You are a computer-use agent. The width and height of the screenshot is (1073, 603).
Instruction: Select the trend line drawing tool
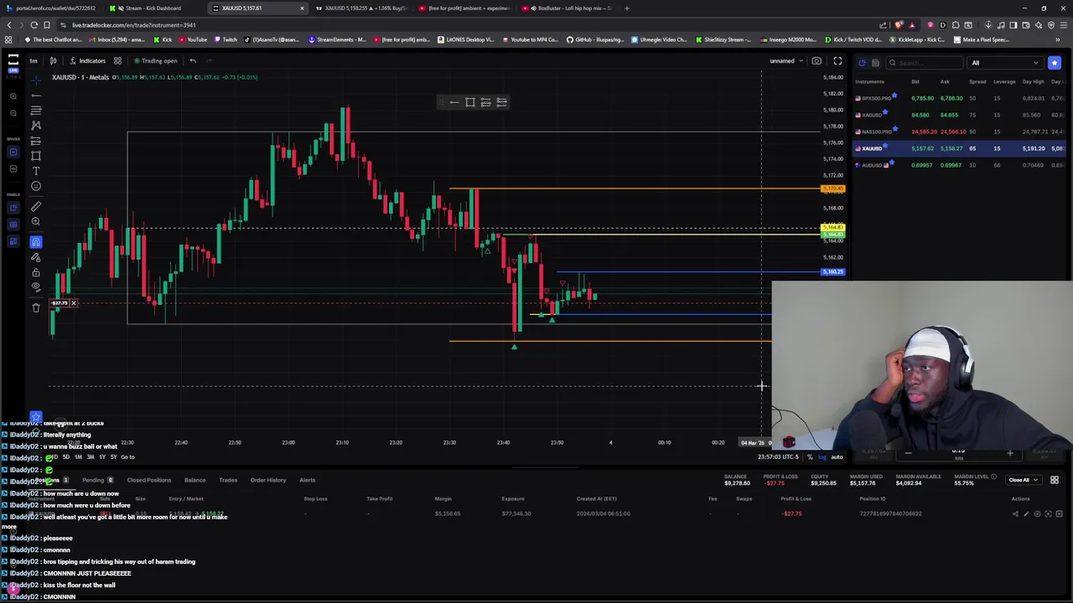[36, 95]
